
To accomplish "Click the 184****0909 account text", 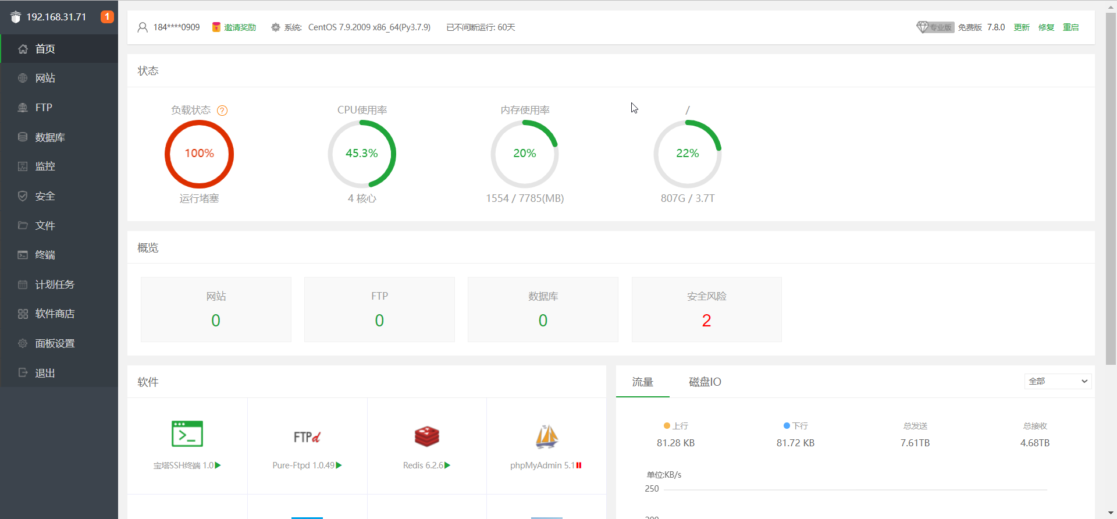I will pos(176,27).
